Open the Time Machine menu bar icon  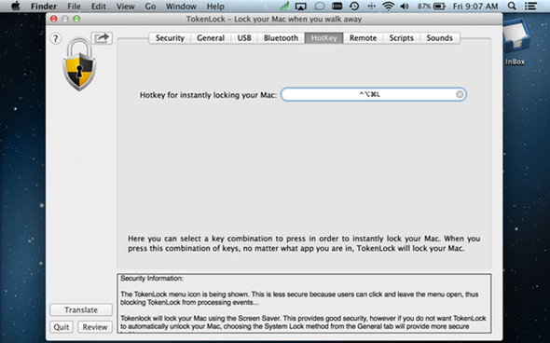click(354, 7)
